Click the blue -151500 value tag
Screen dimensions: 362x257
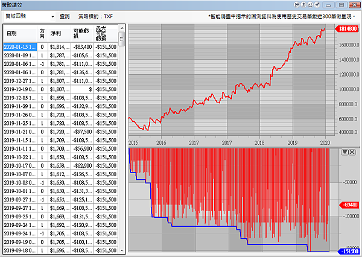[349, 251]
